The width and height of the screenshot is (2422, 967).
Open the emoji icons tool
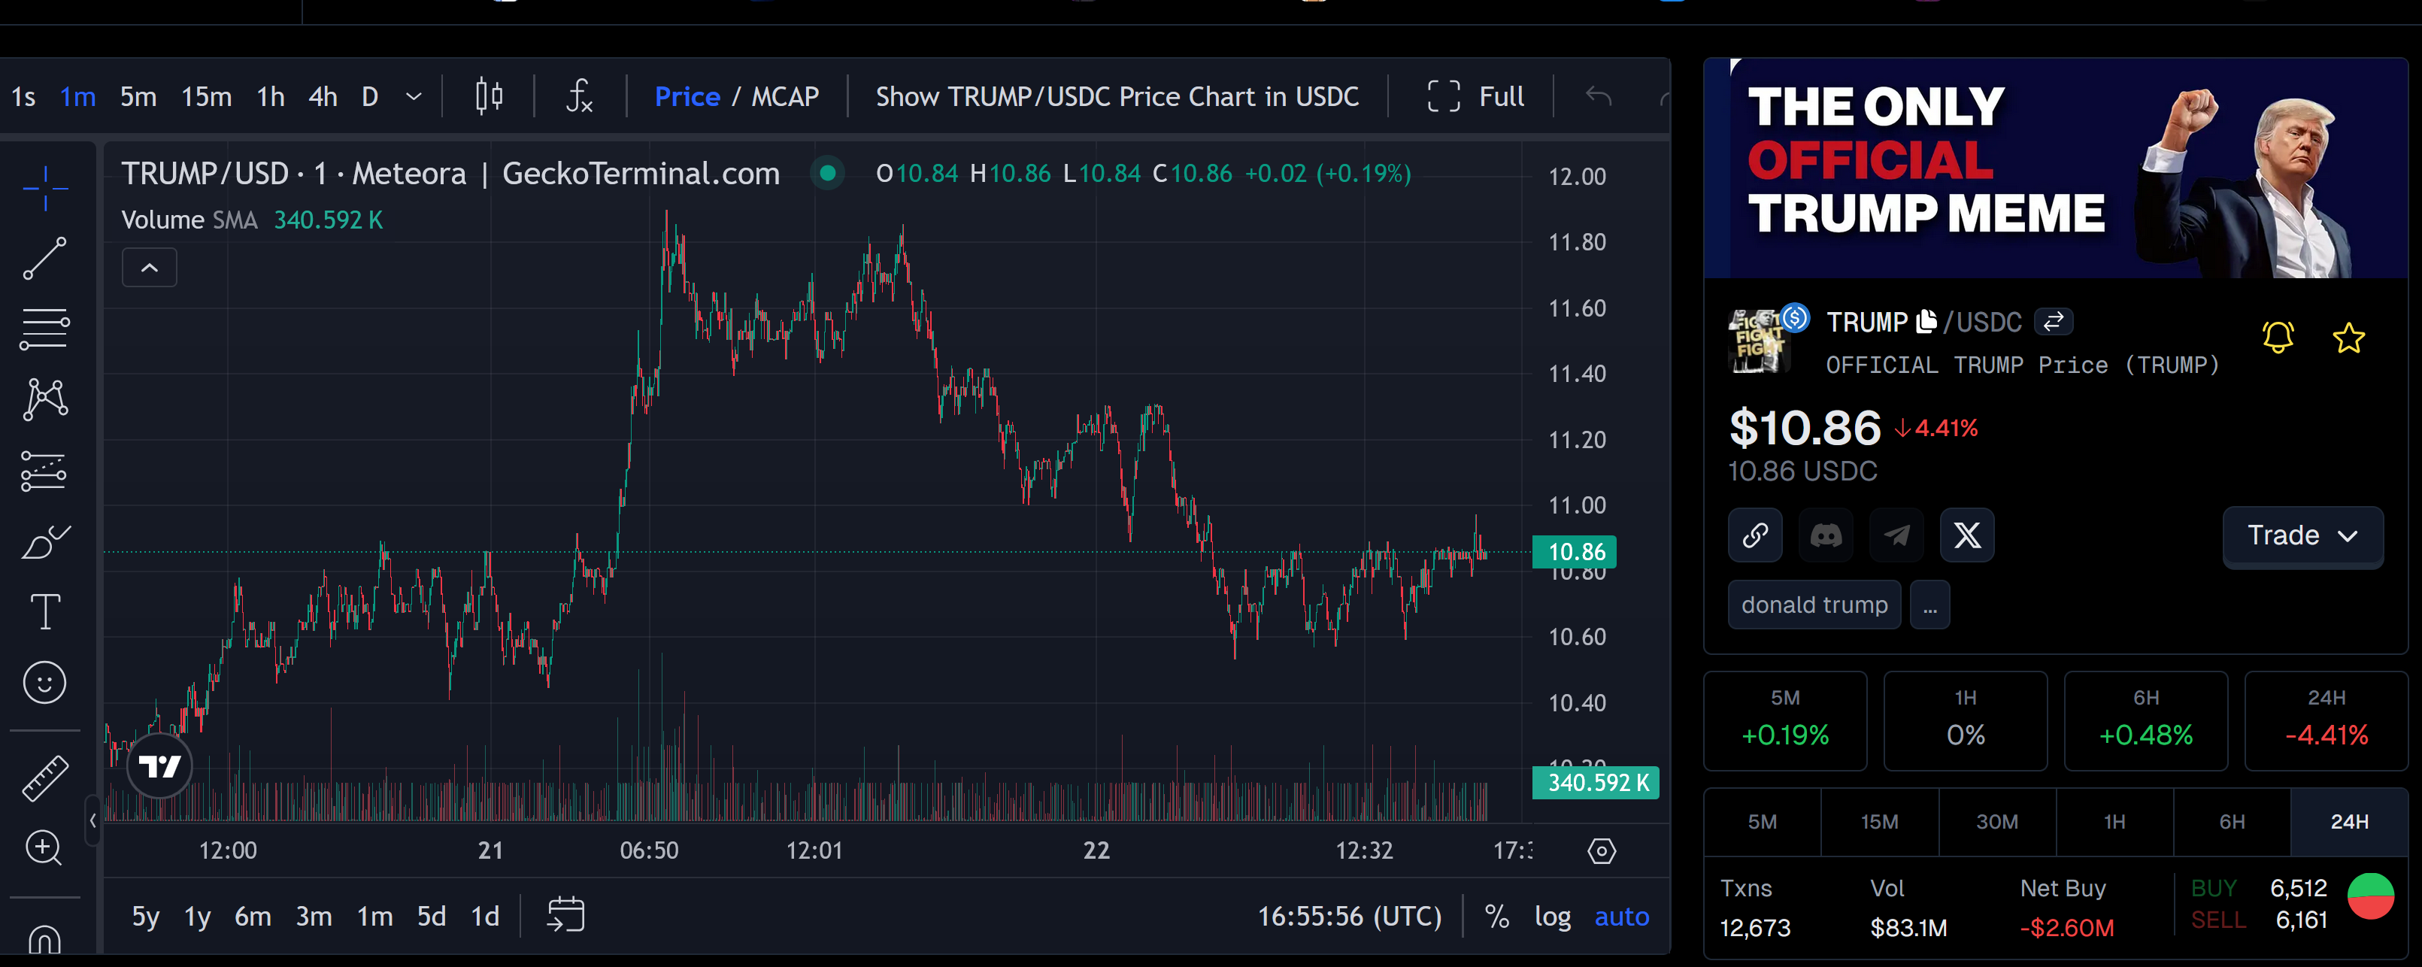[45, 682]
